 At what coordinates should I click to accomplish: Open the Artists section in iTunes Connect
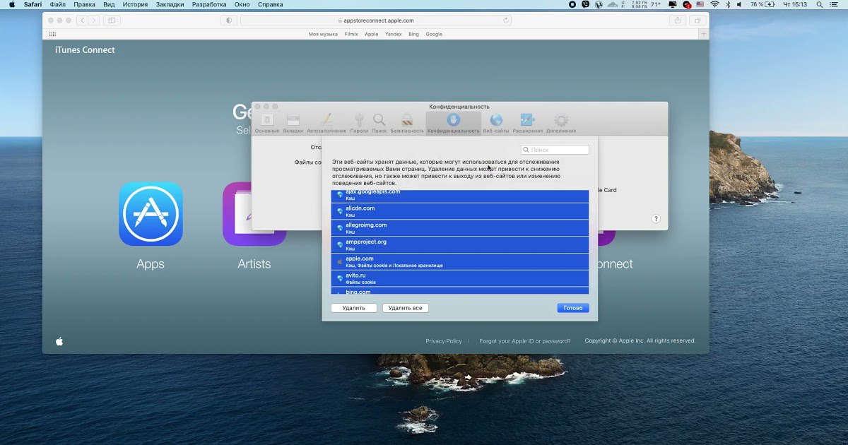coord(254,226)
